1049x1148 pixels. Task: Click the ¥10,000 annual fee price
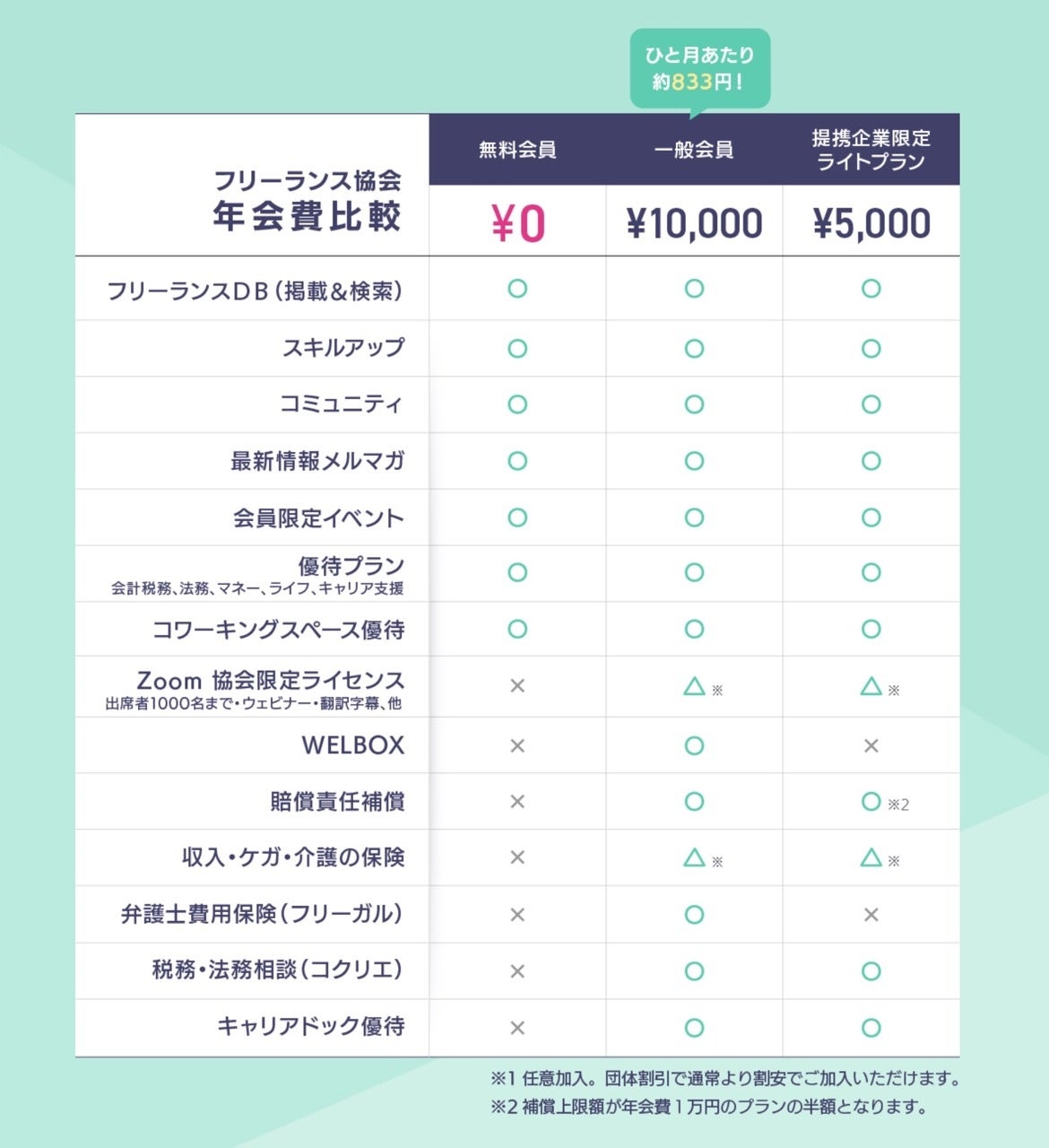(x=694, y=223)
